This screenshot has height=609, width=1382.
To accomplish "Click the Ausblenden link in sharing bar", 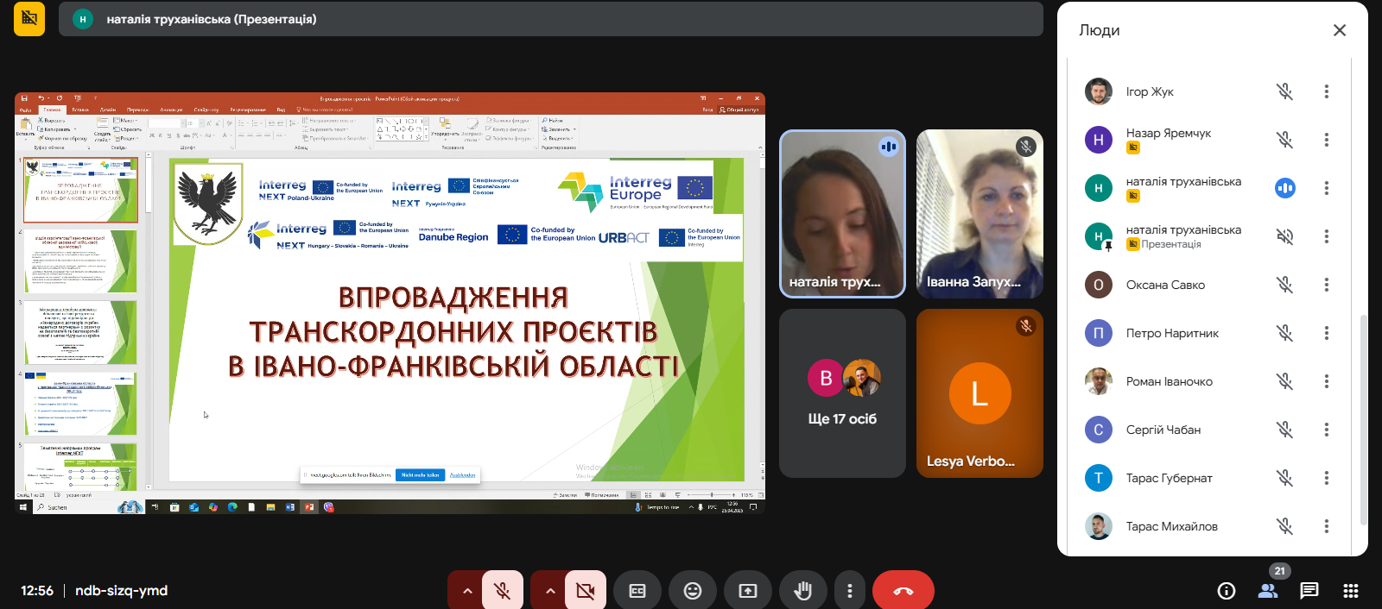I will 462,474.
